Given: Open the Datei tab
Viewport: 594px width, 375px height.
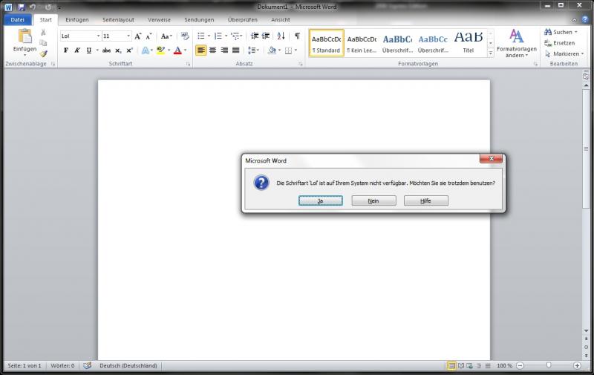Looking at the screenshot, I should click(17, 19).
